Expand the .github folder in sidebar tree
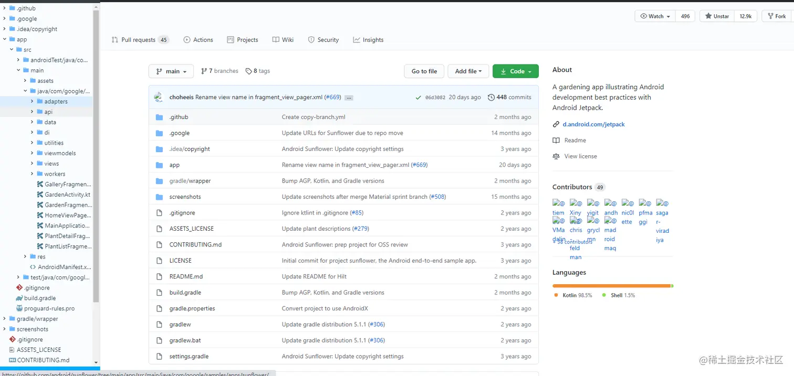The width and height of the screenshot is (794, 376). point(5,8)
